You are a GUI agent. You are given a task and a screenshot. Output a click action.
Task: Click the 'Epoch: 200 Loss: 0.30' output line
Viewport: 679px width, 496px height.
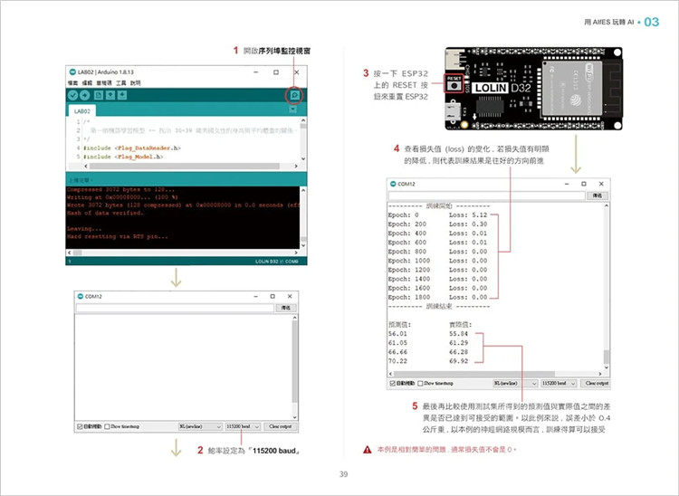(x=438, y=224)
